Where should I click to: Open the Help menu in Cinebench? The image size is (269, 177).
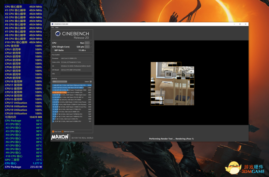click(57, 27)
